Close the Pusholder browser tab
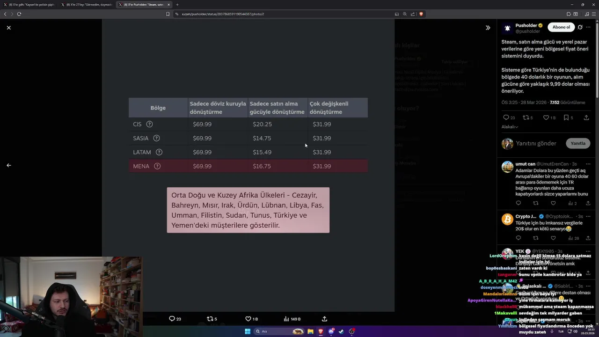This screenshot has height=337, width=599. click(168, 5)
